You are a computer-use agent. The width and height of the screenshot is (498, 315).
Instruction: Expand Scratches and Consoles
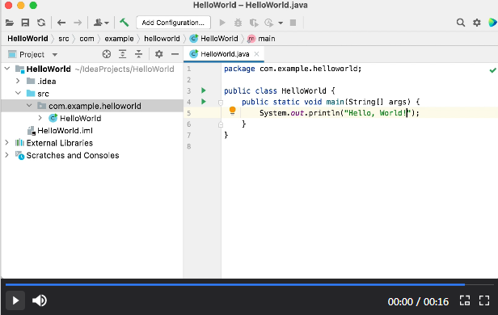(6, 155)
